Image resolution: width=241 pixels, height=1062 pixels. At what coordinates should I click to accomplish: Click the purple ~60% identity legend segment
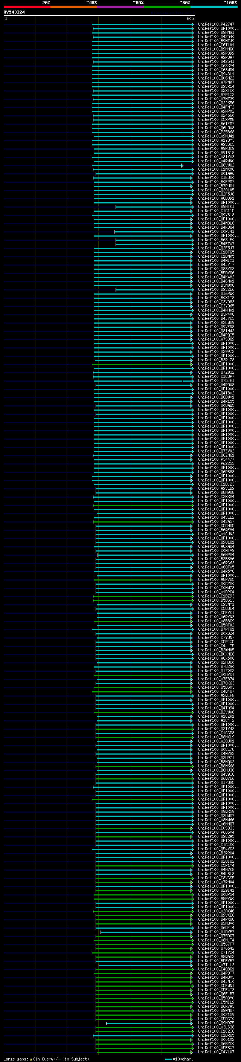[121, 7]
